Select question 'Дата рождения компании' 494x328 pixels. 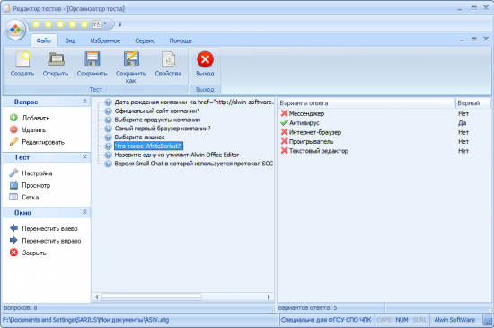[x=194, y=102]
